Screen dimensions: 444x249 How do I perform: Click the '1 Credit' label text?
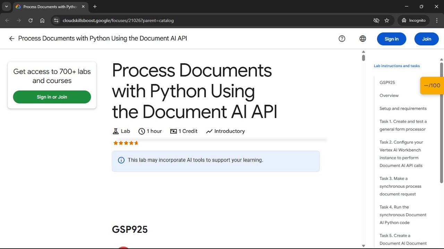188,131
